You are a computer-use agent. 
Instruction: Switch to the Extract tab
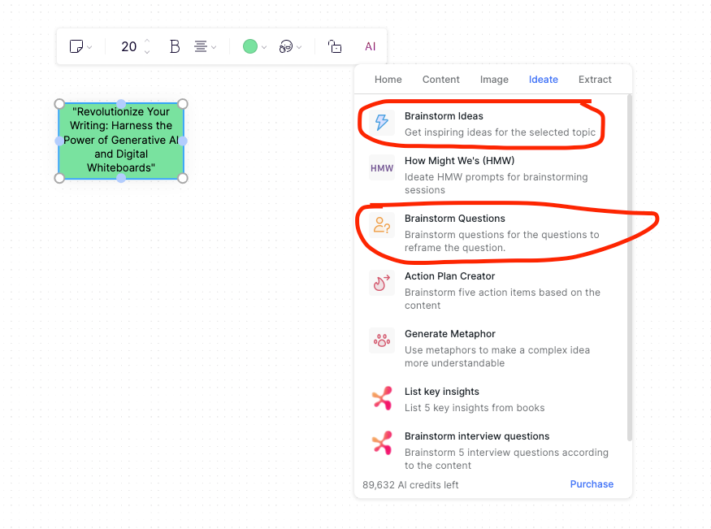595,80
